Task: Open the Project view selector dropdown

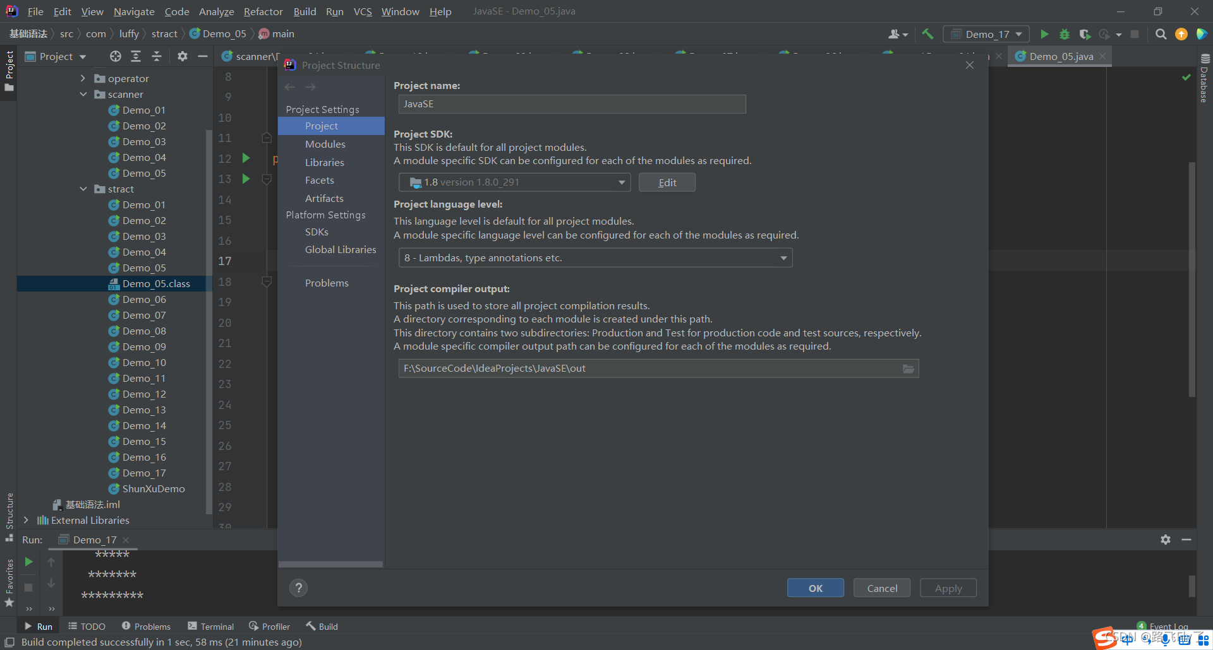Action: (56, 56)
